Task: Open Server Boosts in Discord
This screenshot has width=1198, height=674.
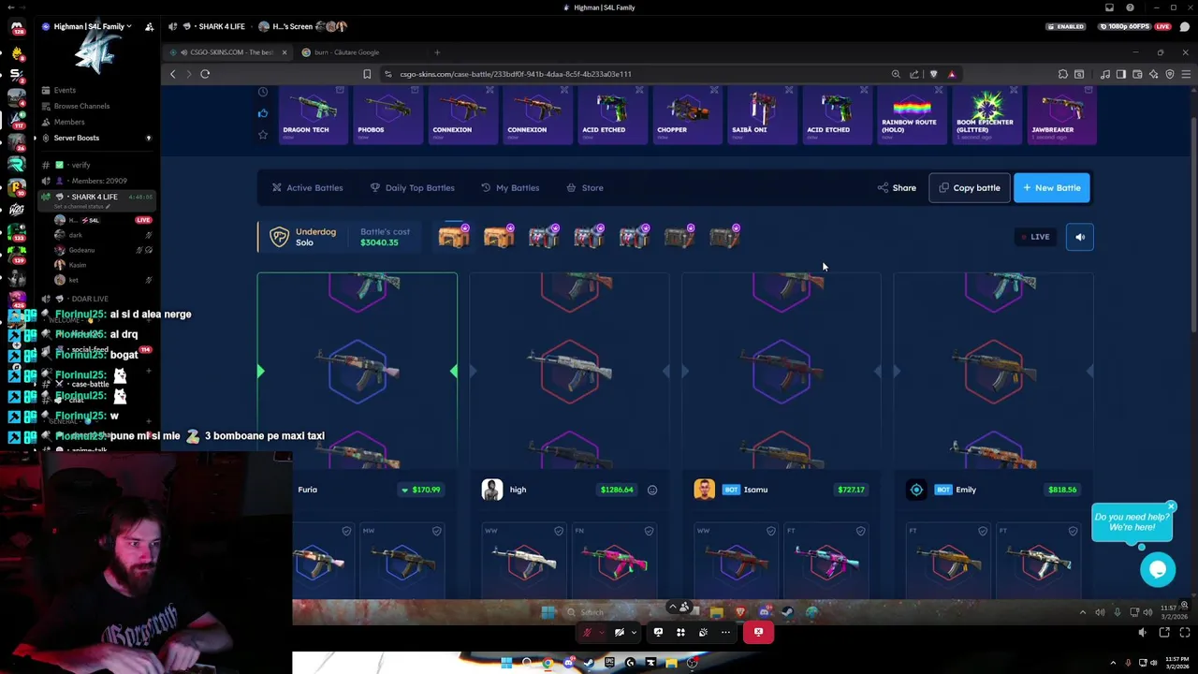Action: [x=77, y=138]
